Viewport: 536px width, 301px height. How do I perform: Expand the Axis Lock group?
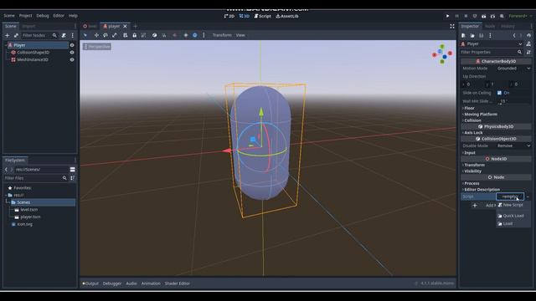[x=472, y=133]
